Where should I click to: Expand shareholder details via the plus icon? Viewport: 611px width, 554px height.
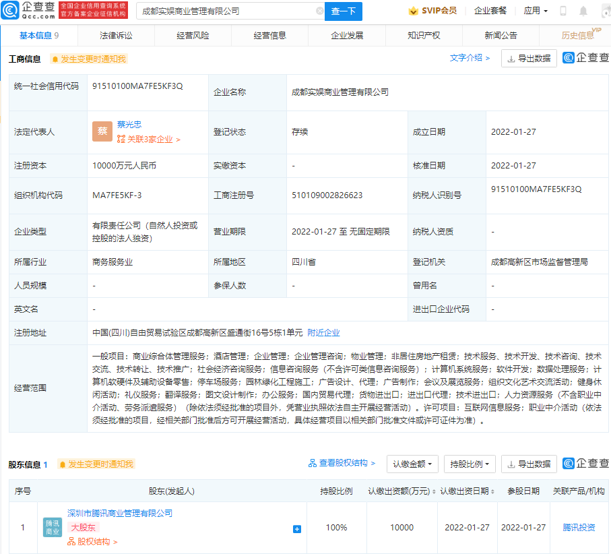[x=296, y=529]
